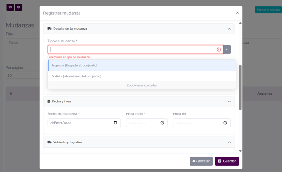Click the Fecha y hora calendar icon
Image resolution: width=282 pixels, height=172 pixels.
pyautogui.click(x=49, y=101)
